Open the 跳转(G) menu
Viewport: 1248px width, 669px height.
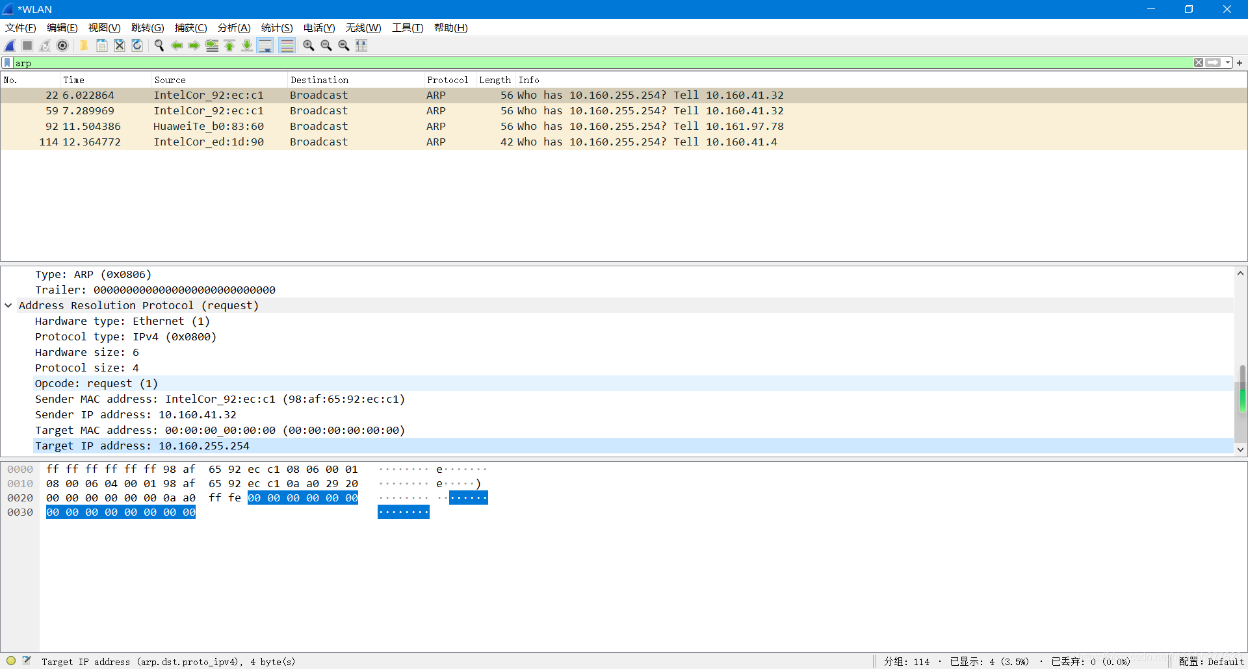pos(148,28)
